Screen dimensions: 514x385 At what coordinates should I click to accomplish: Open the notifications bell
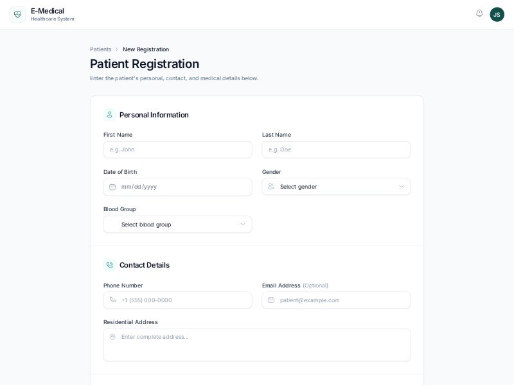(x=479, y=13)
